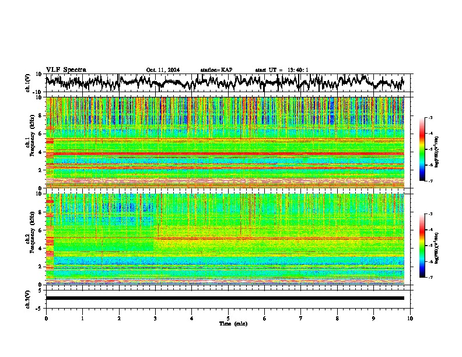Click the time axis tick label '7'
The width and height of the screenshot is (462, 357).
[x=301, y=318]
